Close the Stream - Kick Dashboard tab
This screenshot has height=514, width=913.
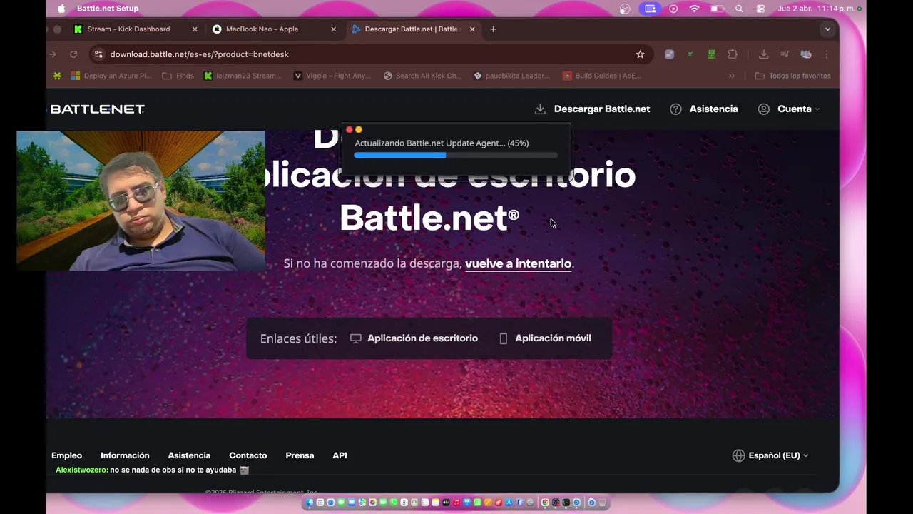(195, 29)
